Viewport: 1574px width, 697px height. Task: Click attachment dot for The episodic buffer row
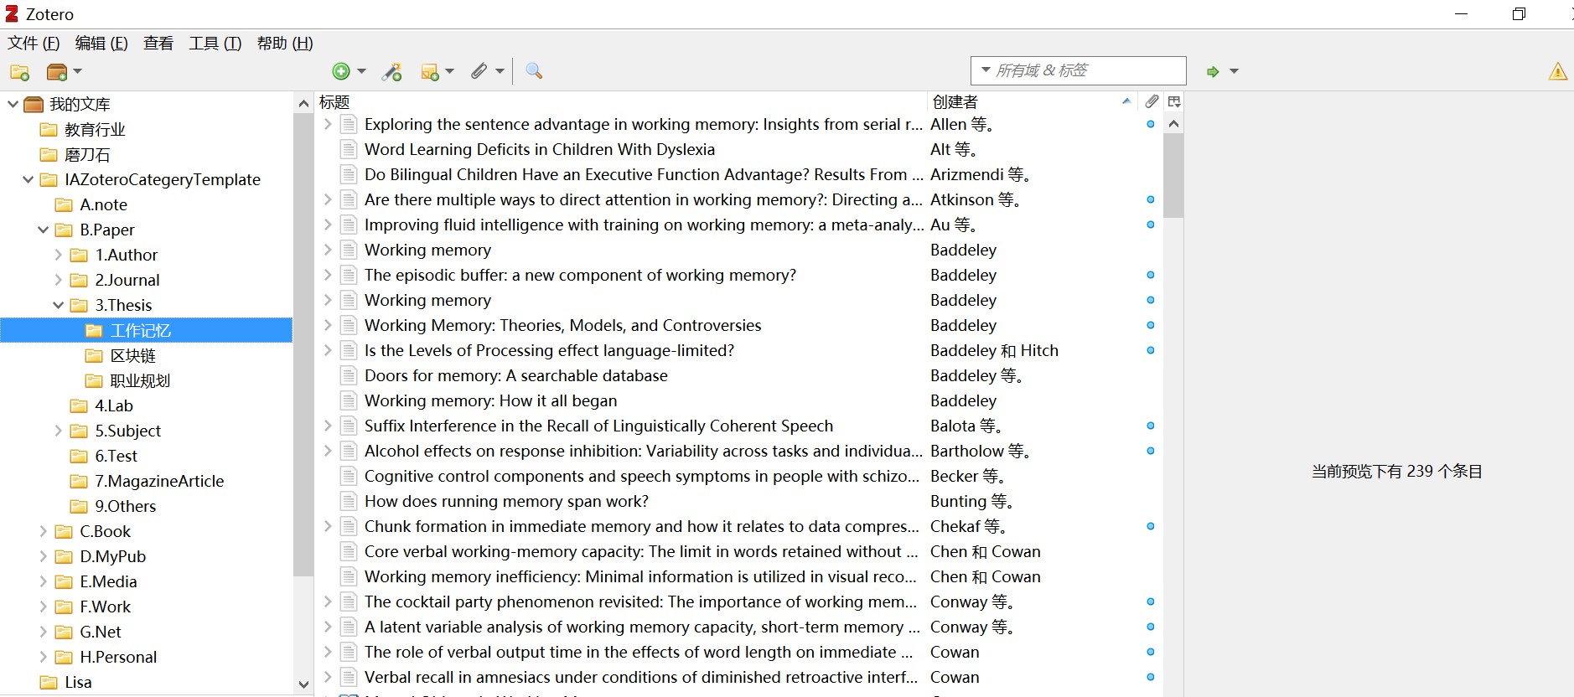1151,275
